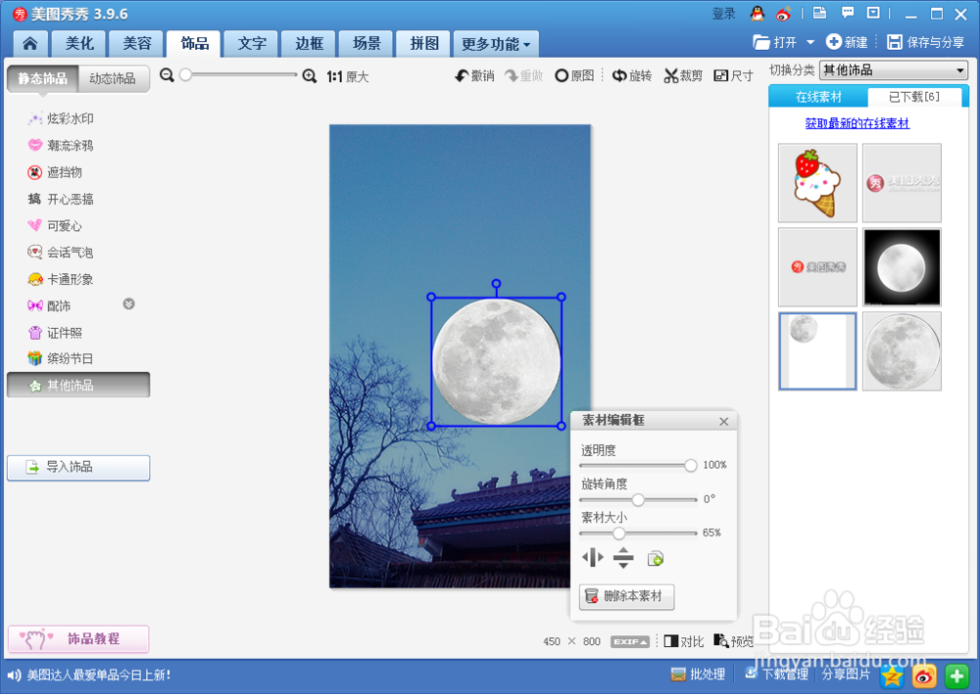The height and width of the screenshot is (694, 980).
Task: Click 登录 login link
Action: point(724,14)
